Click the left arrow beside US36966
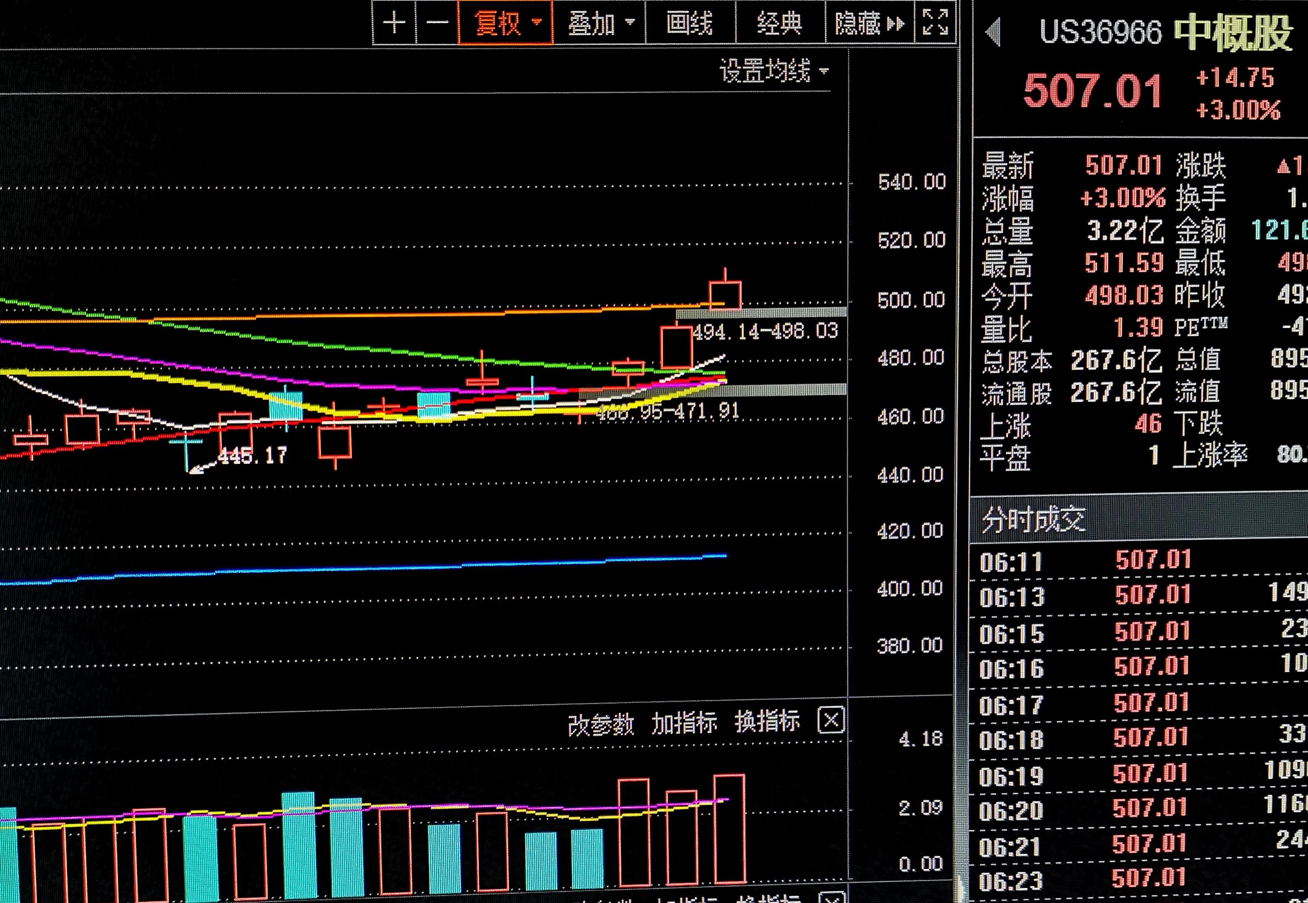Image resolution: width=1308 pixels, height=903 pixels. click(x=993, y=32)
